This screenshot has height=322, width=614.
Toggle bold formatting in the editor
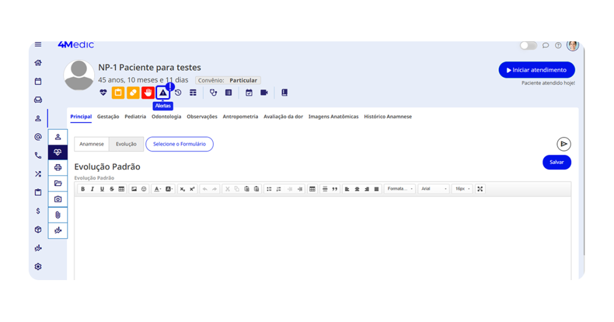coord(83,189)
